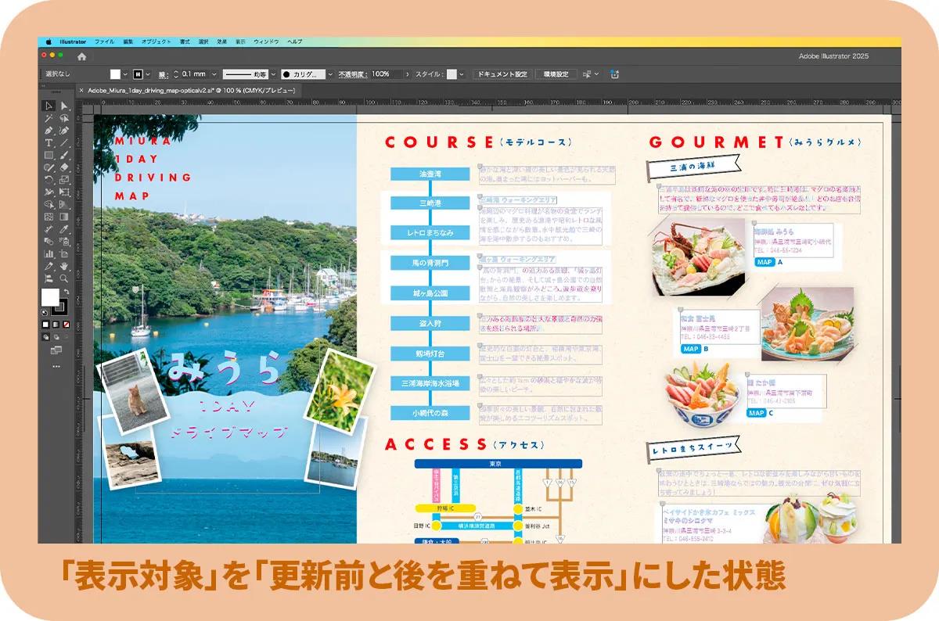The height and width of the screenshot is (621, 939).
Task: Open stroke color dropdown in control bar
Action: pos(148,74)
